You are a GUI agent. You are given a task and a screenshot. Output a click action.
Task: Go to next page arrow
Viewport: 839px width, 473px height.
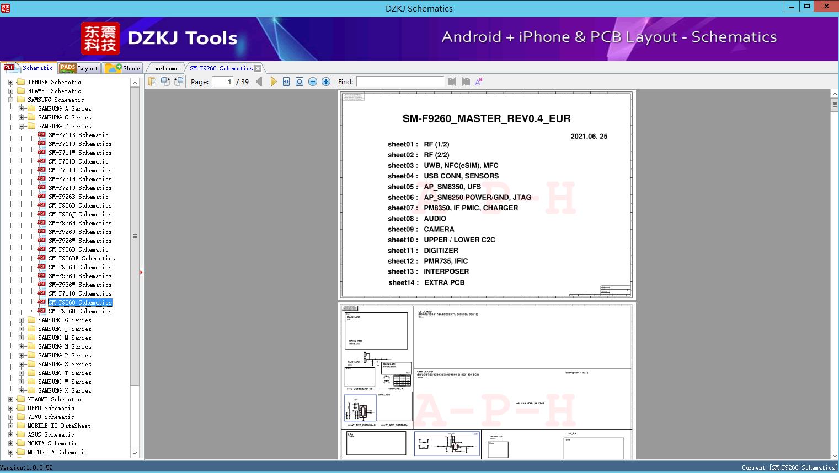pos(273,81)
